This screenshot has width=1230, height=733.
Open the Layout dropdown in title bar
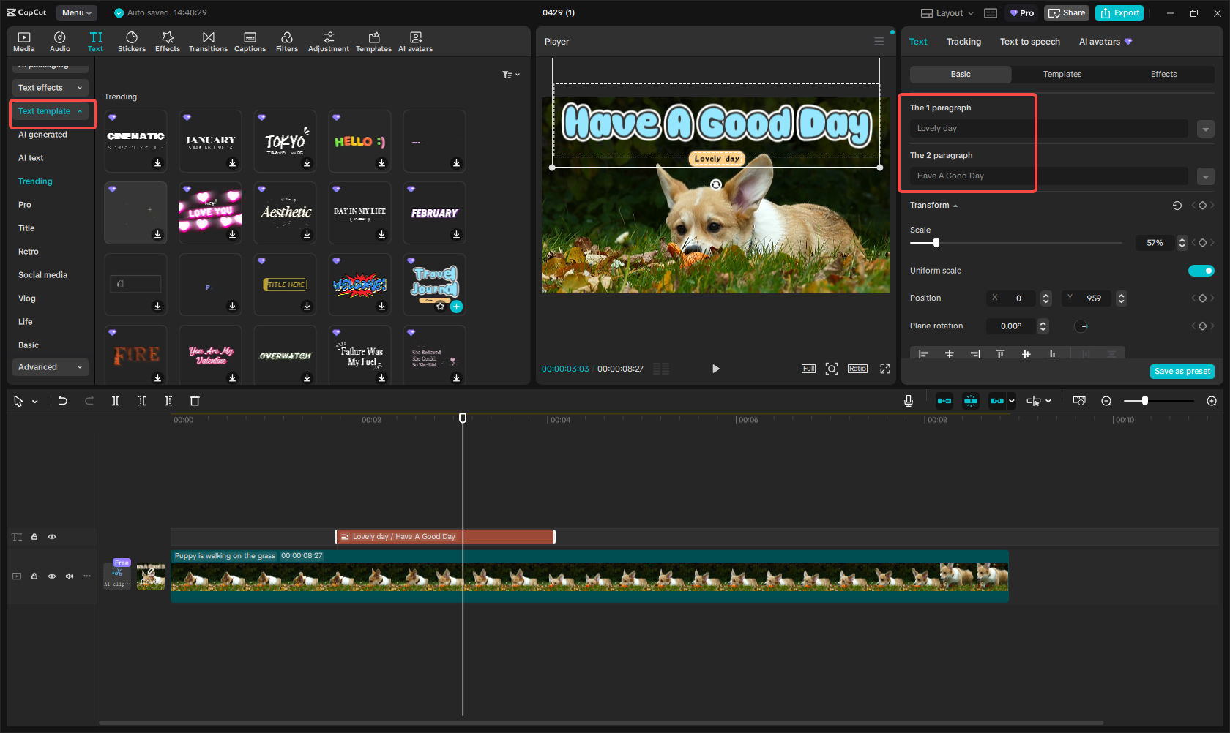[x=947, y=13]
